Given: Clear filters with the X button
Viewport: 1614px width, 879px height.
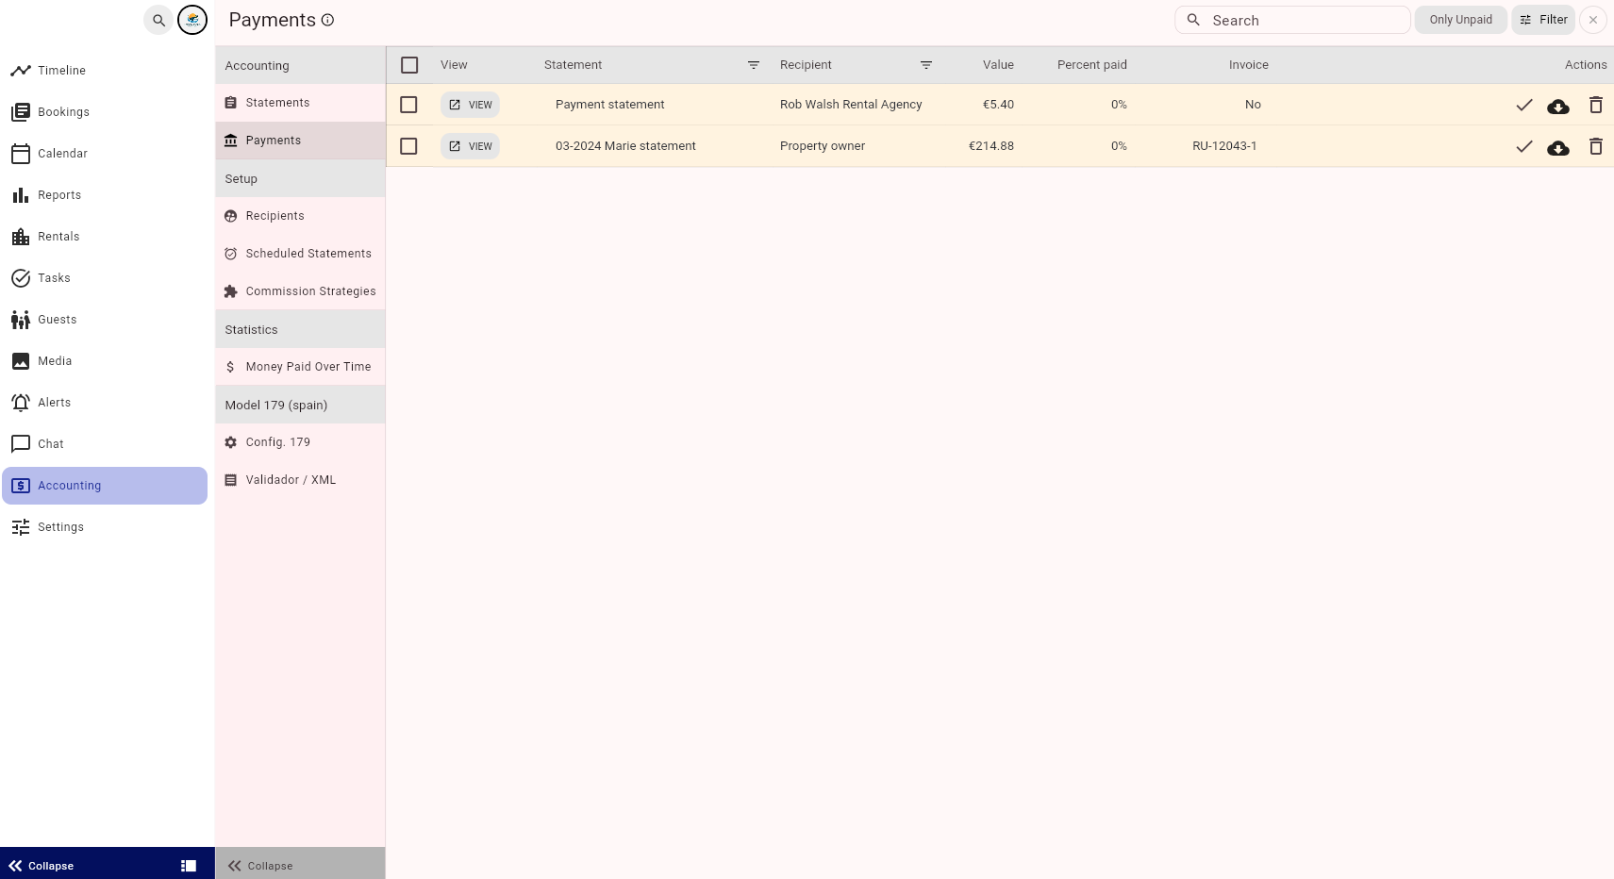Looking at the screenshot, I should [1593, 20].
